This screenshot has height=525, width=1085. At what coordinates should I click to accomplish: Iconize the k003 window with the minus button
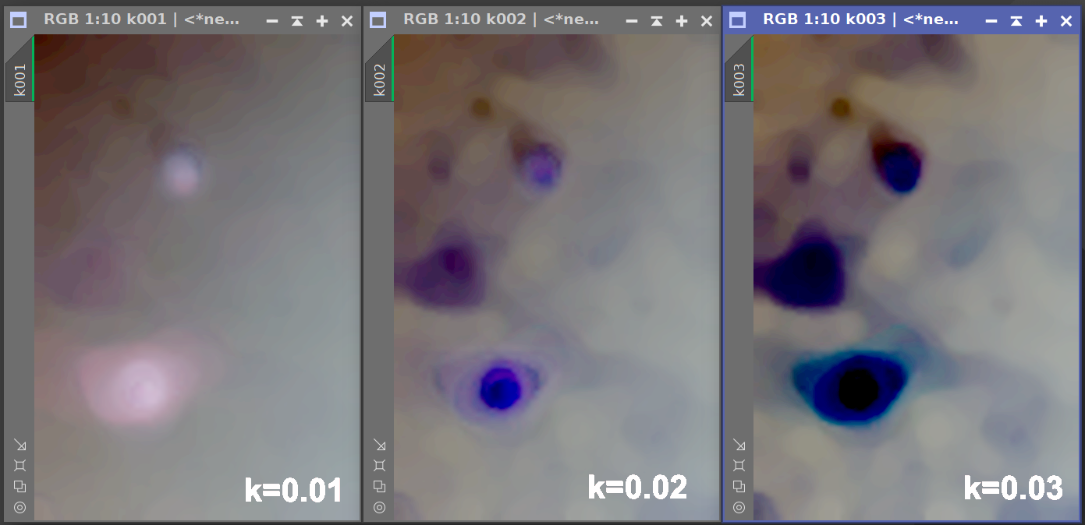[991, 21]
